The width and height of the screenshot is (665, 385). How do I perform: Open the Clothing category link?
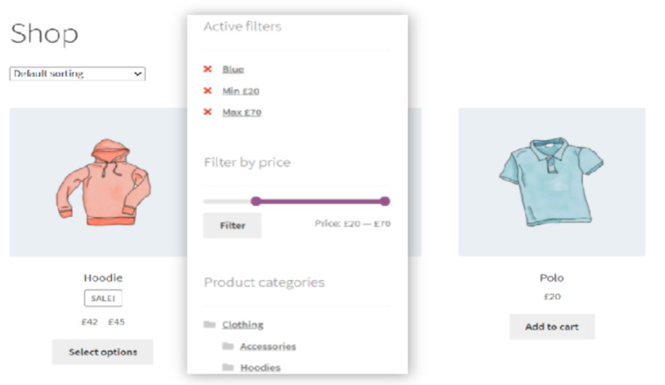click(x=242, y=325)
